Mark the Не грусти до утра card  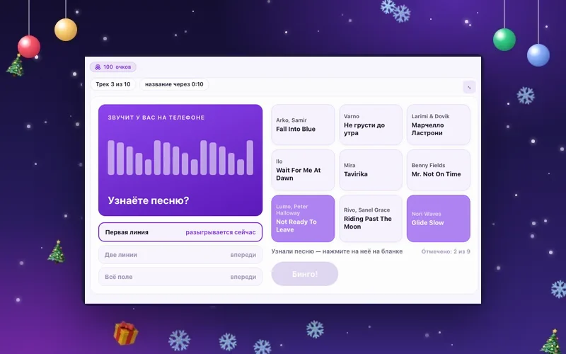371,125
